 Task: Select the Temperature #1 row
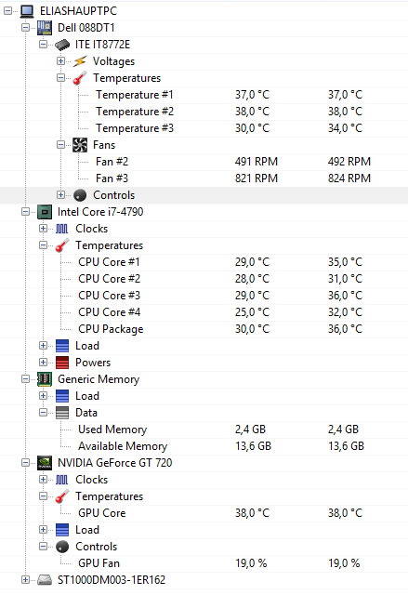click(x=204, y=95)
